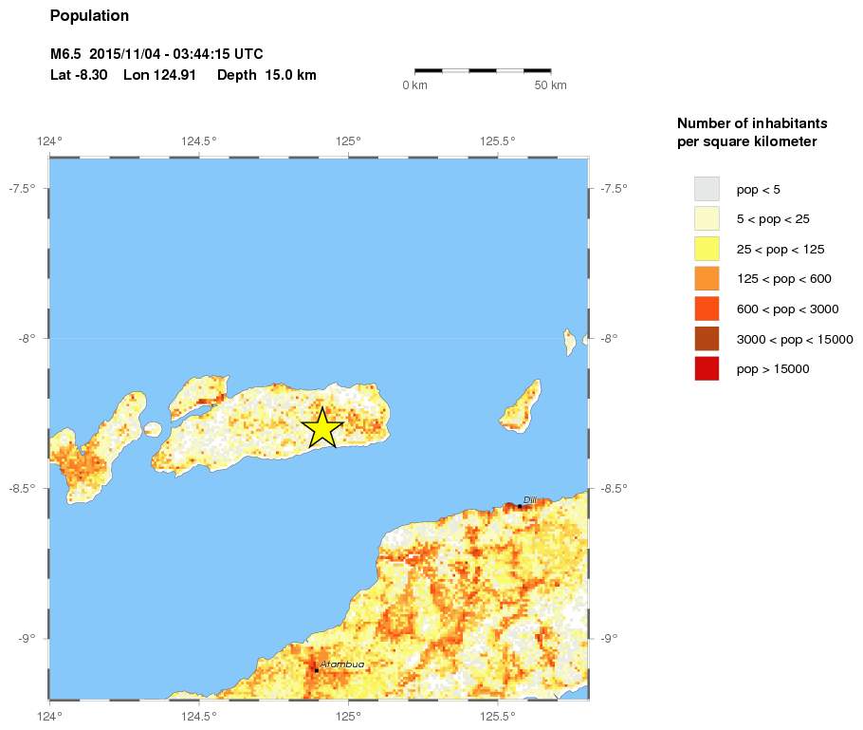The width and height of the screenshot is (863, 730).
Task: Select the 'pop > 15000' red swatch
Action: point(707,368)
